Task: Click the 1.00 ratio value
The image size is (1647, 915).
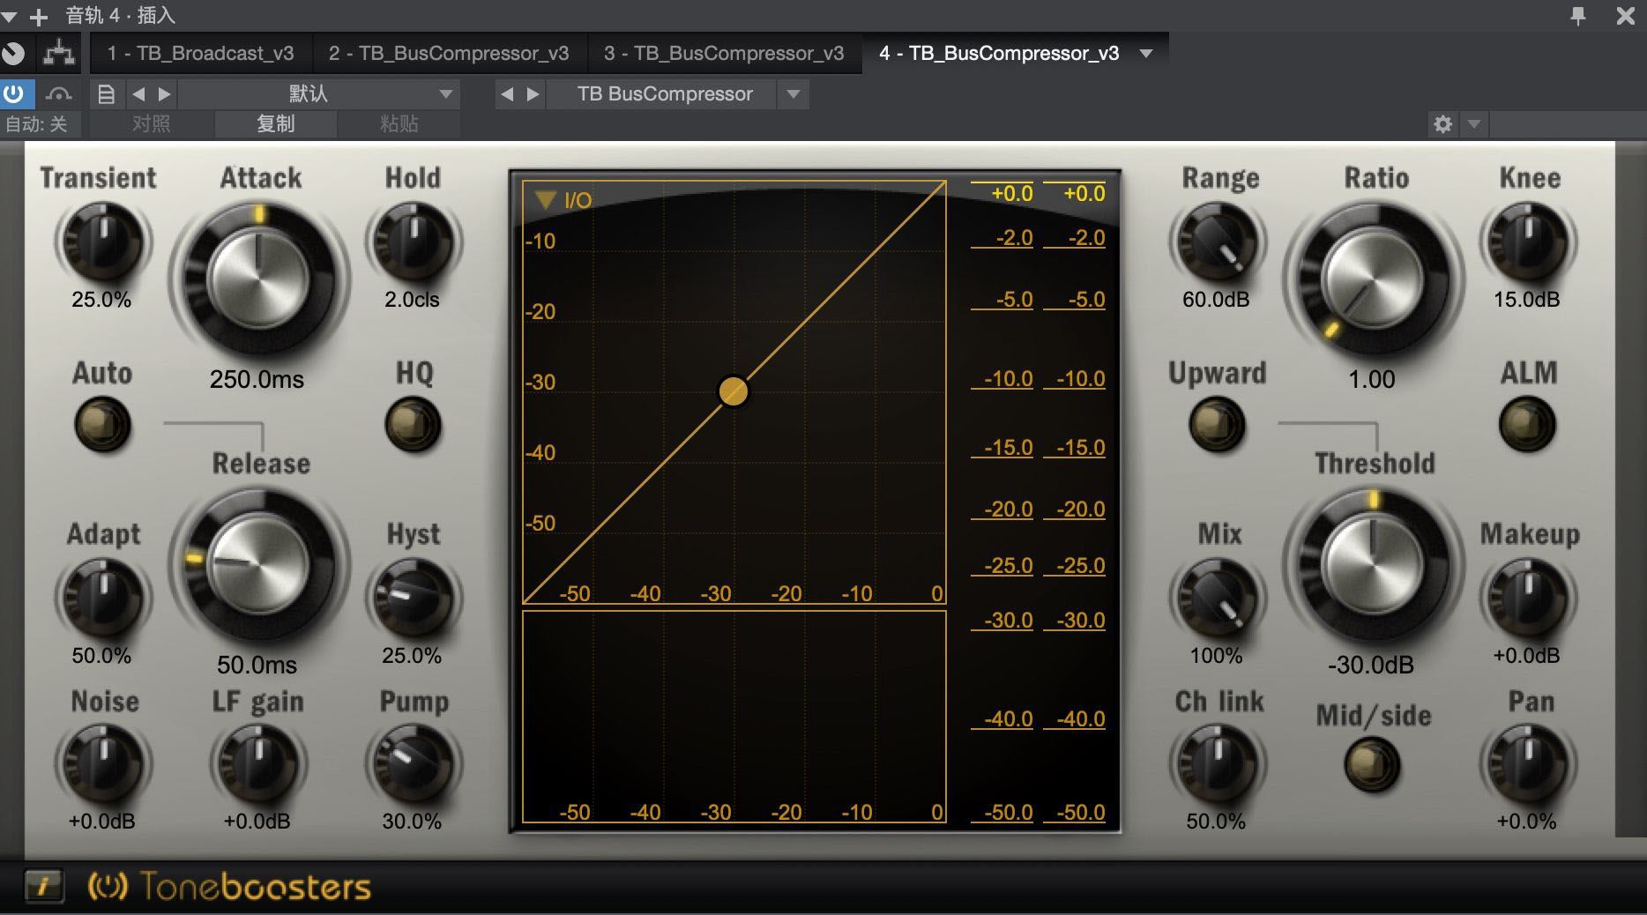Action: (1372, 379)
